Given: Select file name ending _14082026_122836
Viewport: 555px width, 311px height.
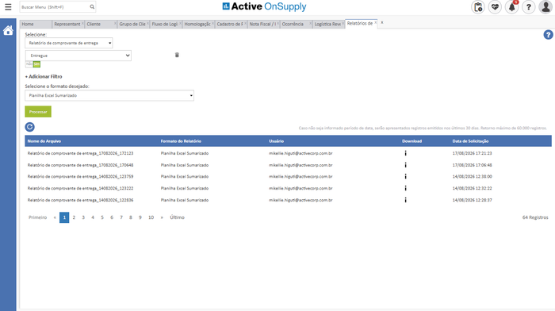Looking at the screenshot, I should [x=80, y=200].
